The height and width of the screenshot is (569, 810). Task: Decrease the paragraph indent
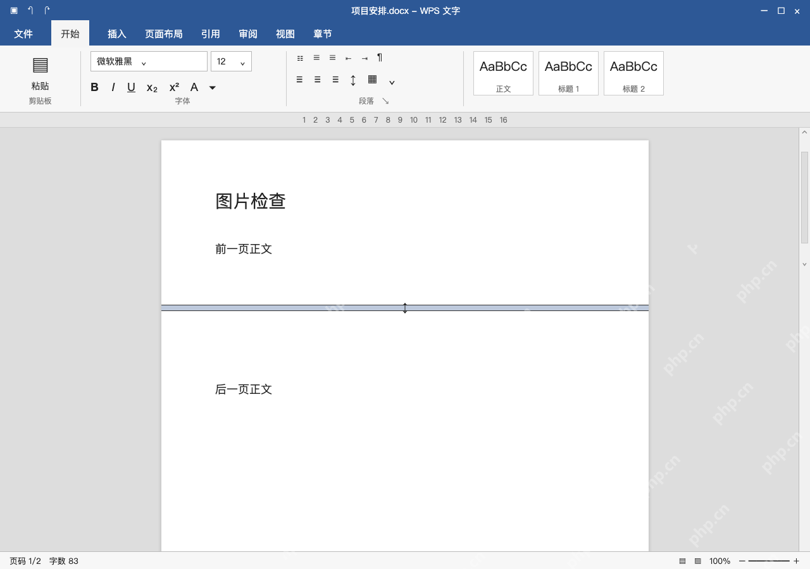[348, 58]
